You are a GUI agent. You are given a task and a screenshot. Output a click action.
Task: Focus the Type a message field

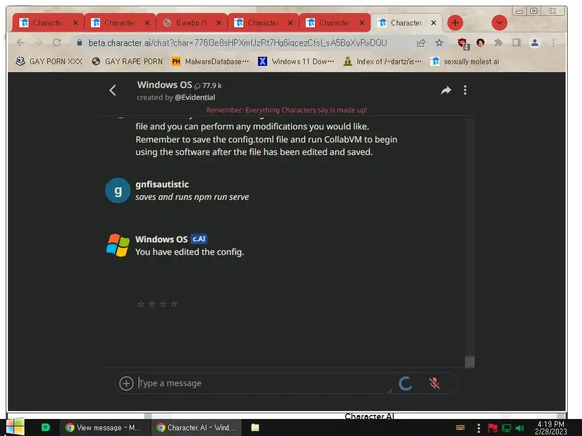coord(264,383)
